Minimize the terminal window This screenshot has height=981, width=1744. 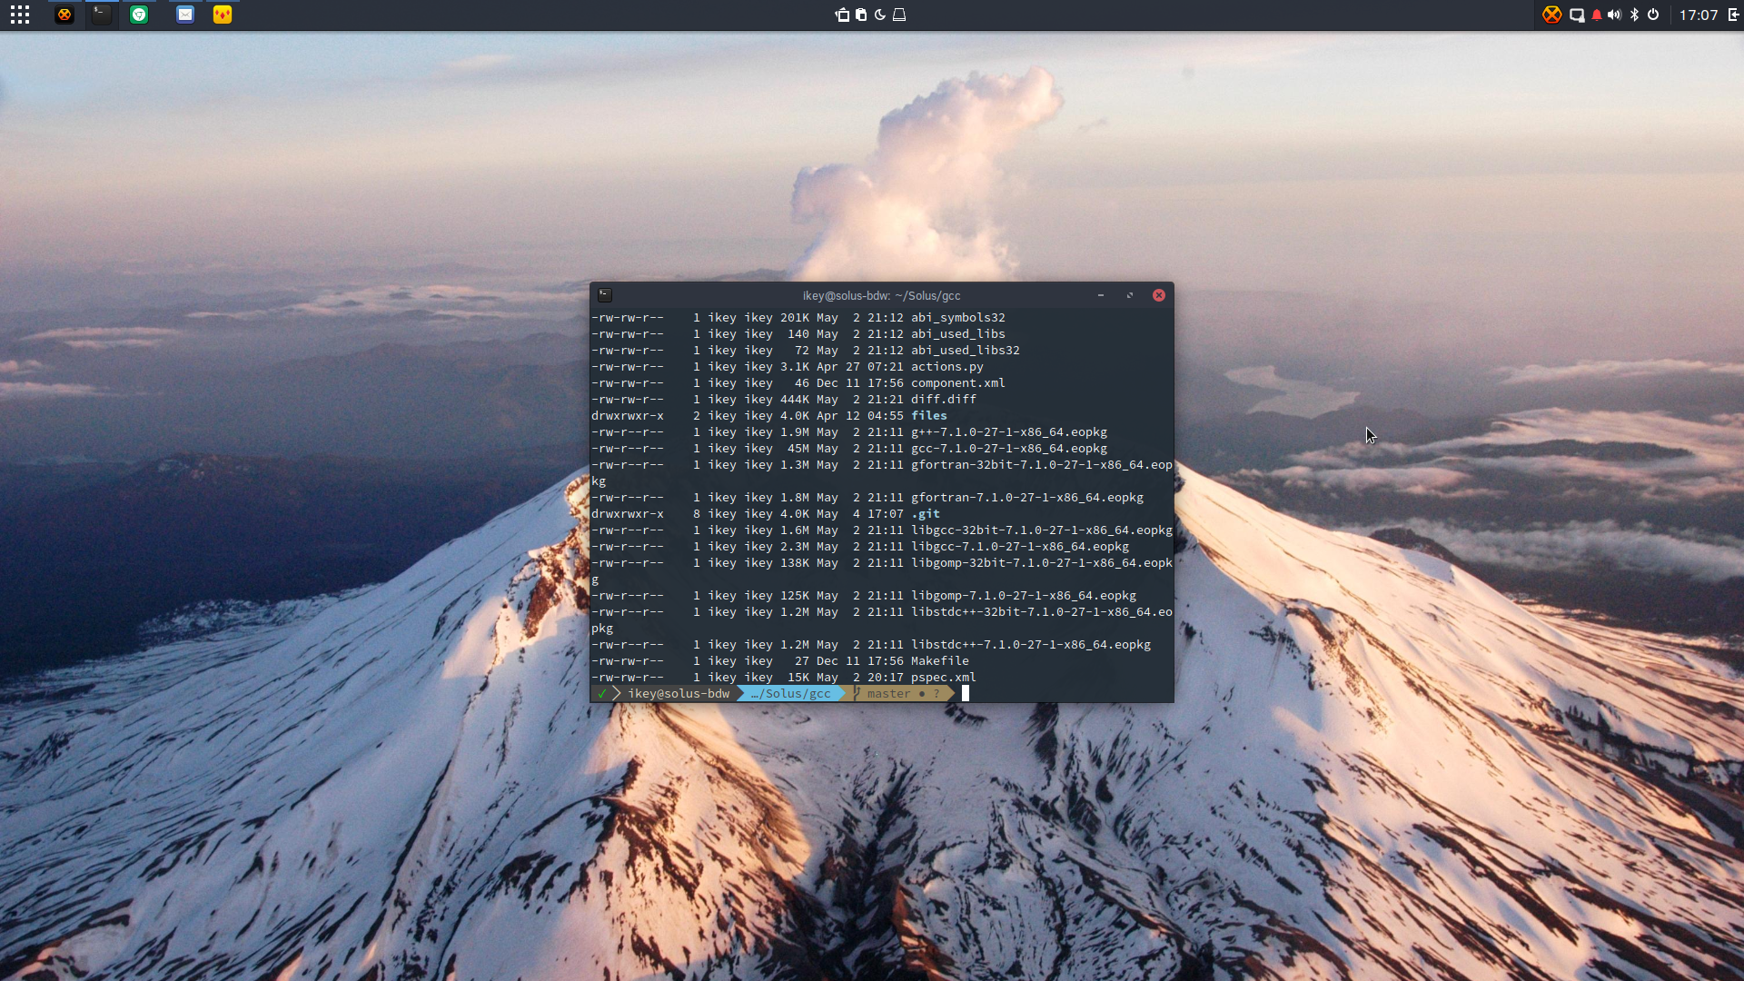(x=1101, y=295)
